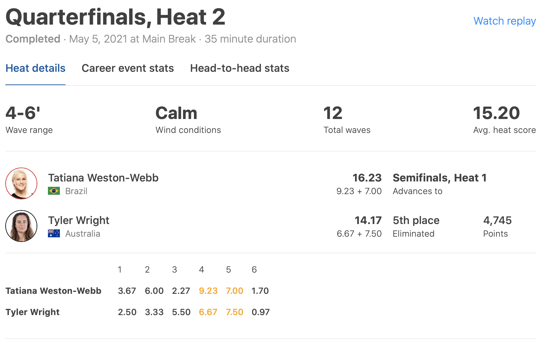
Task: Click the 4,745 points value
Action: tap(497, 220)
